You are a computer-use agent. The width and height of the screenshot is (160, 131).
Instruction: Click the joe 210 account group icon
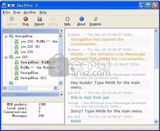(11, 57)
